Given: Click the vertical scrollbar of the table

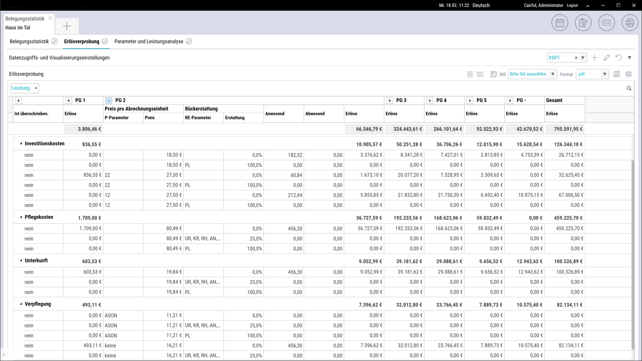Looking at the screenshot, I should point(633,254).
